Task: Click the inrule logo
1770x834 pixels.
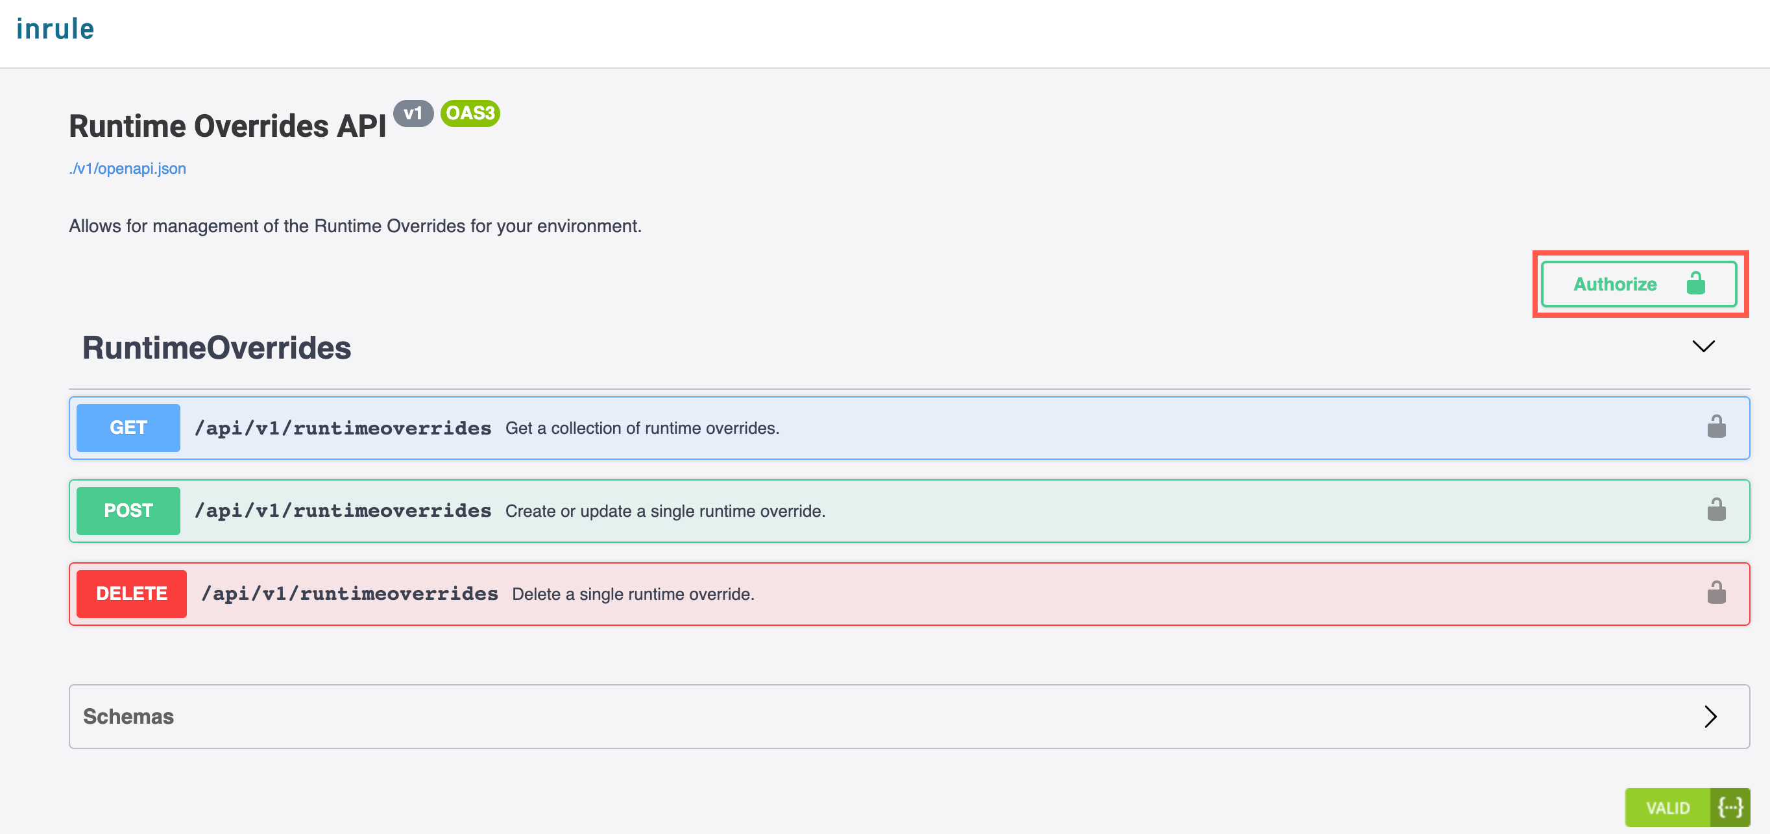Action: (x=56, y=29)
